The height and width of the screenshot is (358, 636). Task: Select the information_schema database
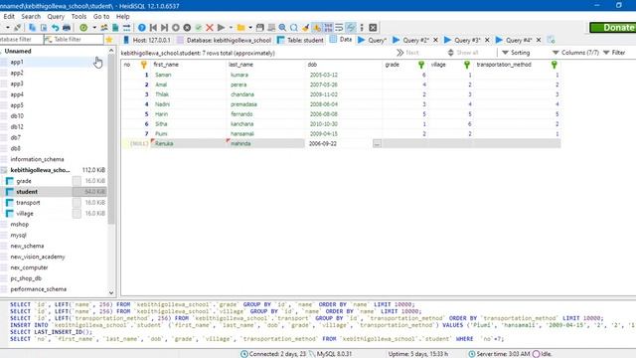(x=37, y=159)
